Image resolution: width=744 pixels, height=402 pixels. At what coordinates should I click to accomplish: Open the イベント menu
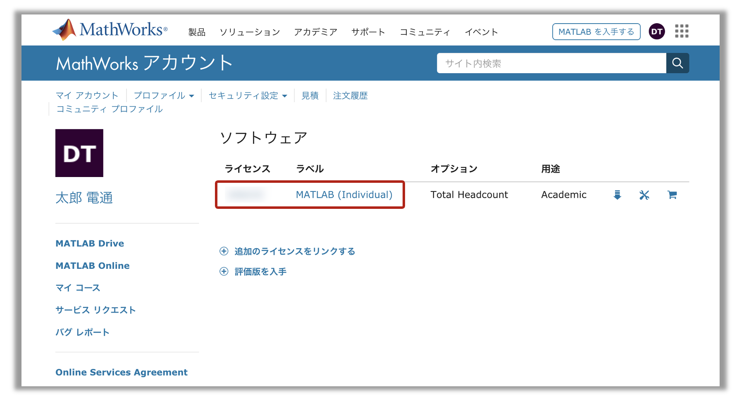point(482,32)
